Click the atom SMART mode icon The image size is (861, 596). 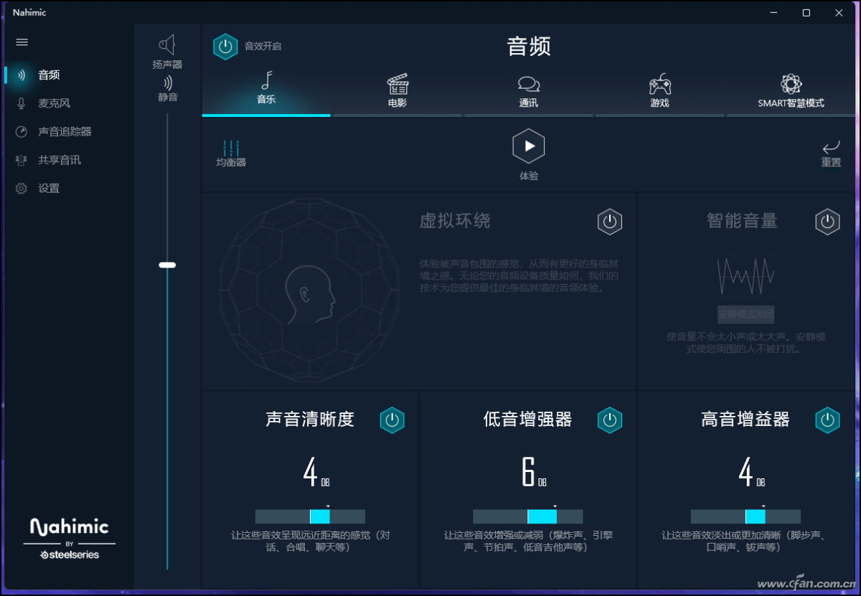tap(791, 84)
